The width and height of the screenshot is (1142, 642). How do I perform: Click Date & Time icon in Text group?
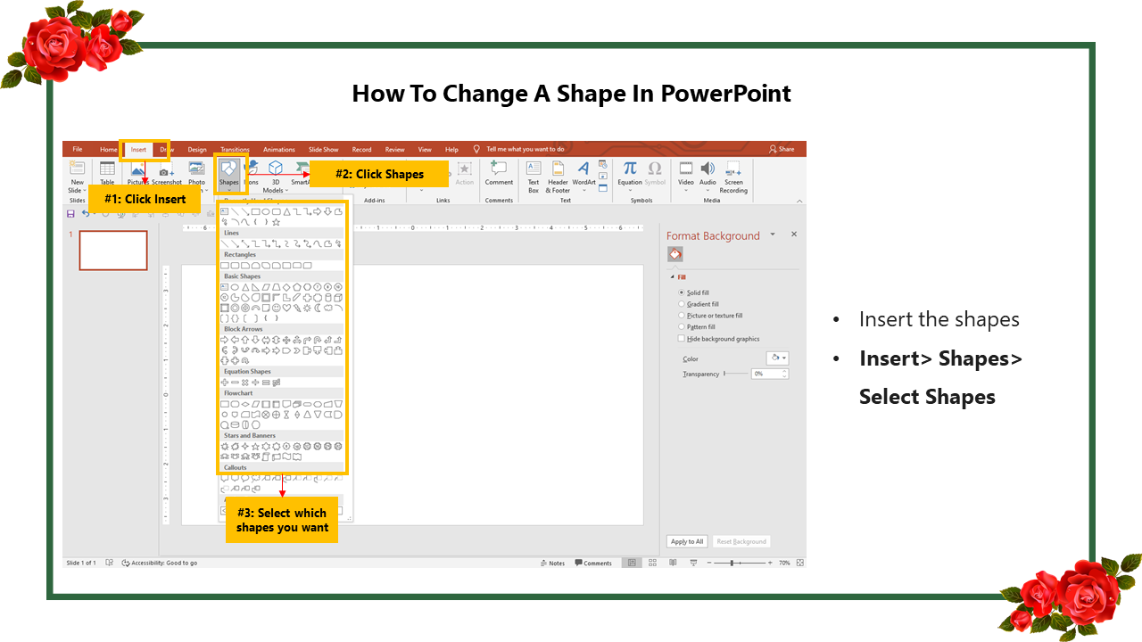603,165
